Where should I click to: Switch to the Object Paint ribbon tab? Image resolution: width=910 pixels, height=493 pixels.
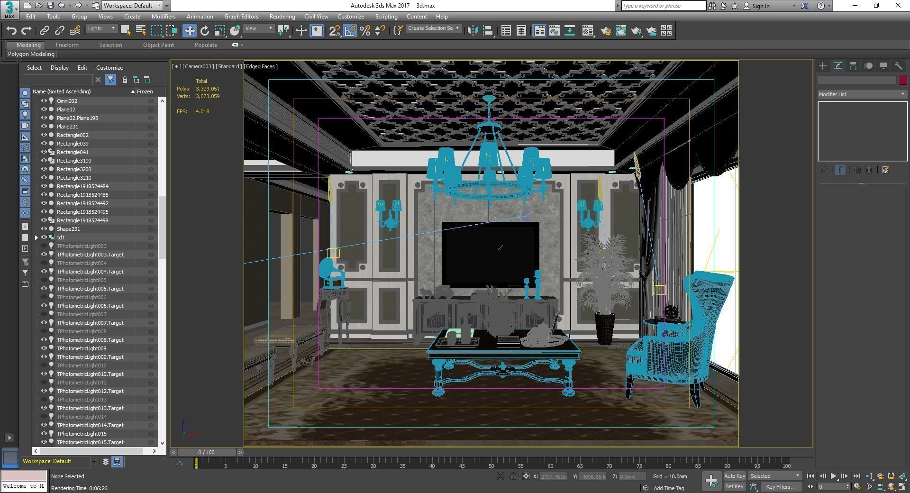(158, 45)
